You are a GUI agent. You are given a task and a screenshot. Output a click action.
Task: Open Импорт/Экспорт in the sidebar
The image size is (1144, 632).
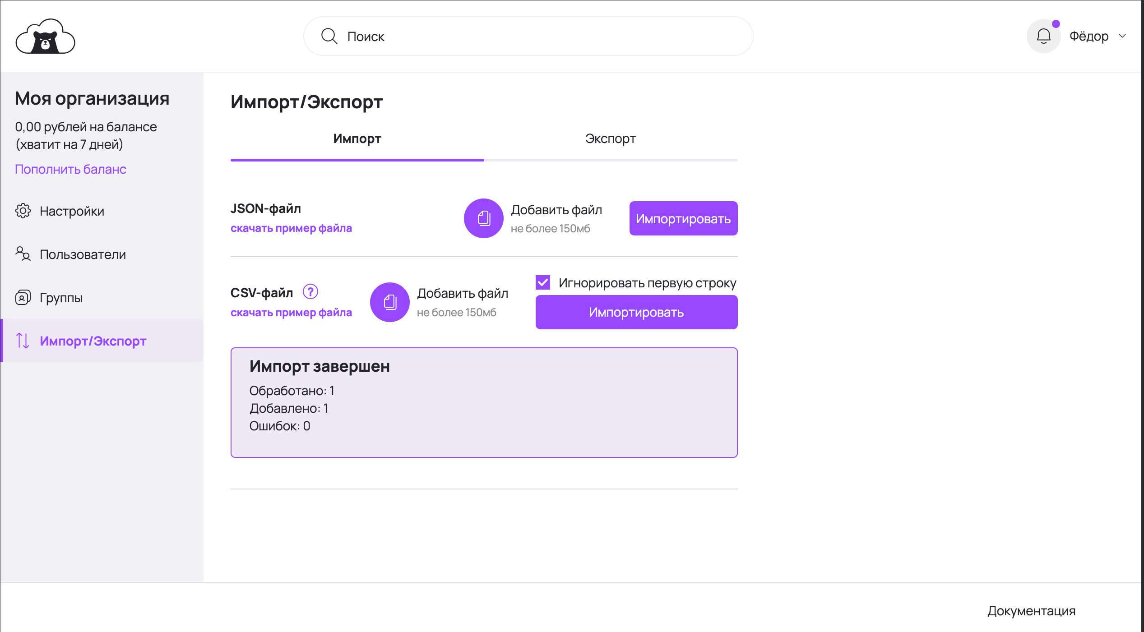pyautogui.click(x=93, y=341)
